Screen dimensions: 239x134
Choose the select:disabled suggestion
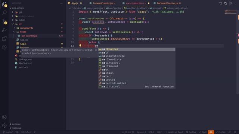point(137,83)
